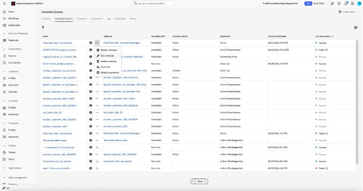
Task: Collapse the Accounts sidebar section
Action: [4, 101]
